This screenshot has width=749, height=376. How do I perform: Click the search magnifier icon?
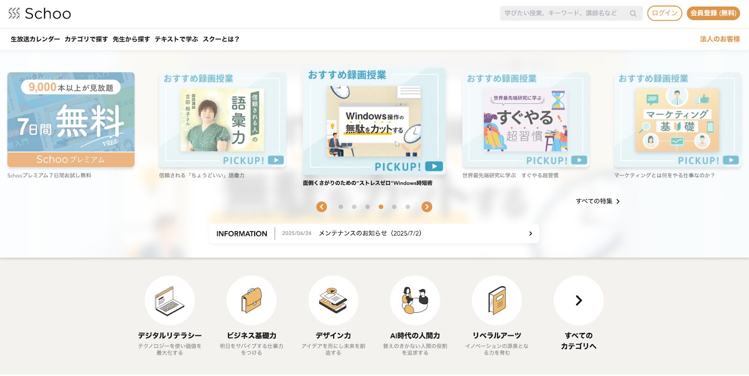click(633, 14)
